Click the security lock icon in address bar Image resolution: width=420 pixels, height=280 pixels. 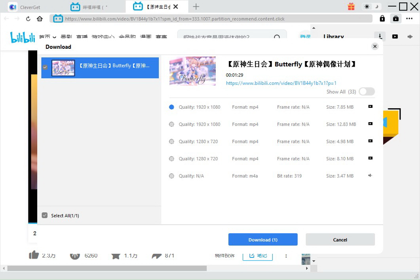(382, 18)
